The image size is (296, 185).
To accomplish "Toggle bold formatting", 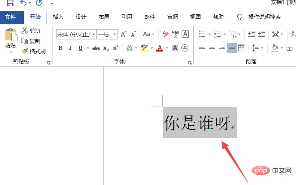I will click(61, 48).
